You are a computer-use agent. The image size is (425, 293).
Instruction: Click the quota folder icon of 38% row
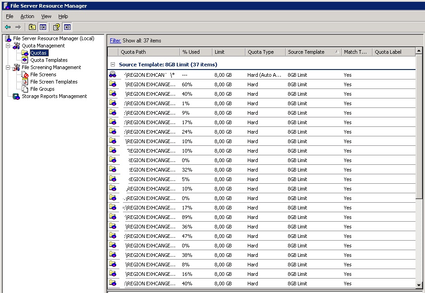[x=113, y=255]
